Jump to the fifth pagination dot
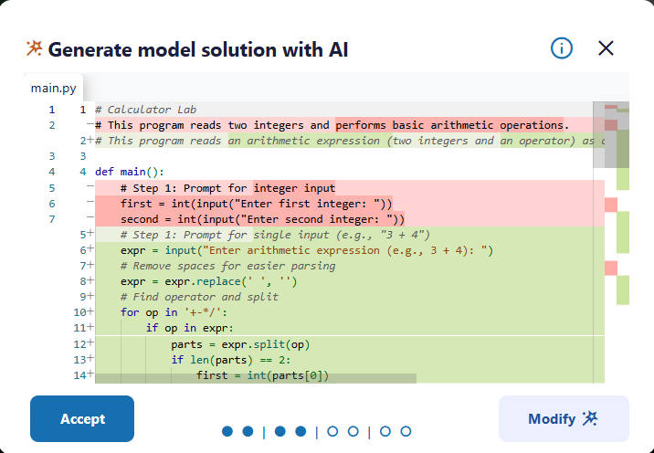Screen dimensions: 654x453 pos(332,431)
